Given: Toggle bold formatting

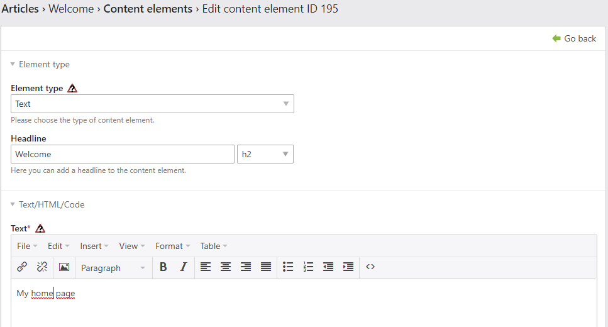Looking at the screenshot, I should pos(163,267).
